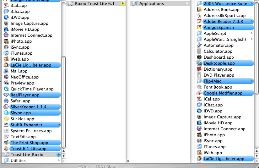259x168 pixels.
Task: Select the TextEdit.app icon
Action: pos(6,137)
